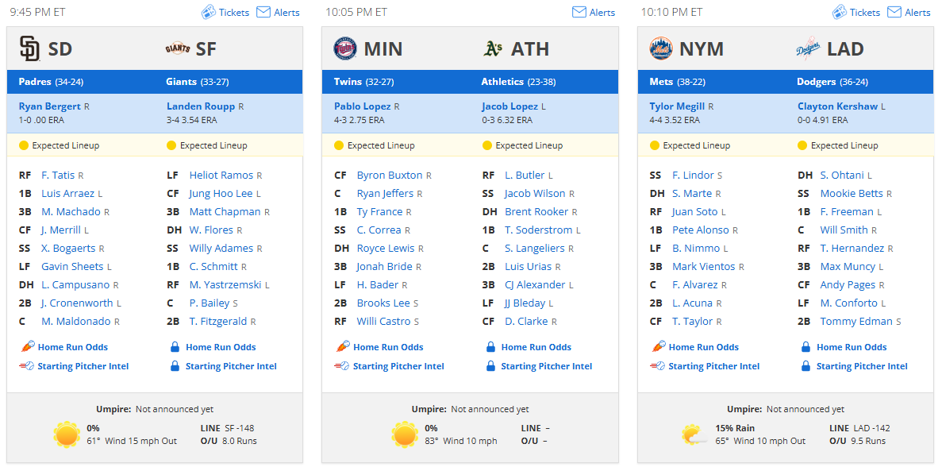Open Juan Soto player page
This screenshot has height=471, width=942.
[694, 212]
